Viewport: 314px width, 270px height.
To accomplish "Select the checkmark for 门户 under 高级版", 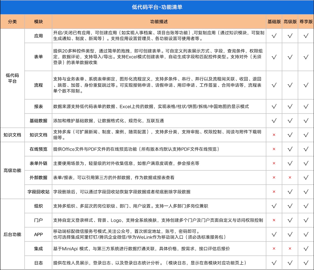I will point(290,220).
